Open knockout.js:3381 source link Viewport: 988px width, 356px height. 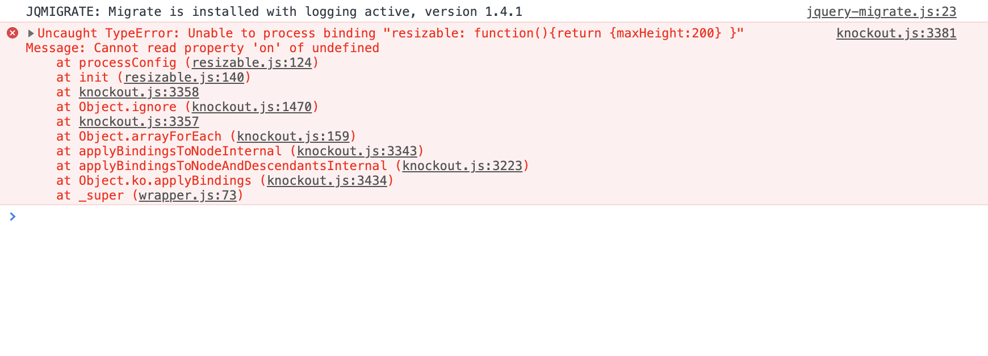pyautogui.click(x=895, y=33)
